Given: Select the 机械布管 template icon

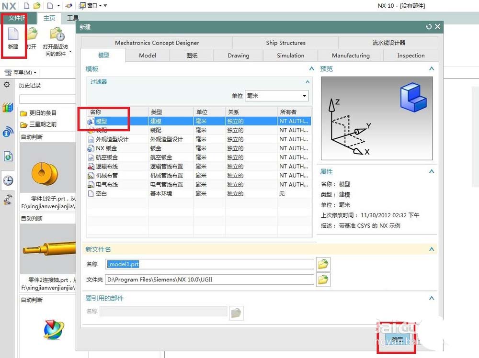Looking at the screenshot, I should point(91,176).
